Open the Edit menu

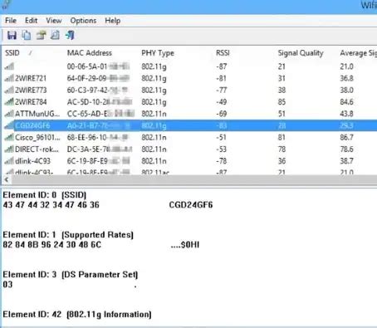click(31, 21)
